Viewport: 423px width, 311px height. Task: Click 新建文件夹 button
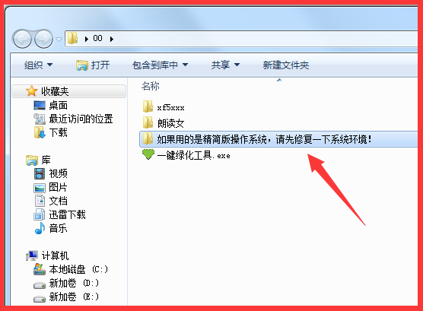[x=286, y=65]
